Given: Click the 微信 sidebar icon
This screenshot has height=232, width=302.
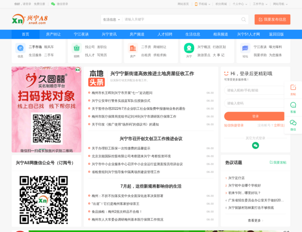Looking at the screenshot, I should click(293, 125).
